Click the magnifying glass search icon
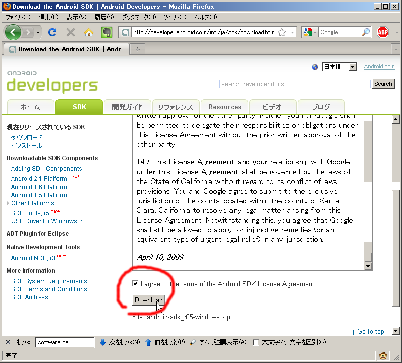402x363 pixels. tap(366, 32)
